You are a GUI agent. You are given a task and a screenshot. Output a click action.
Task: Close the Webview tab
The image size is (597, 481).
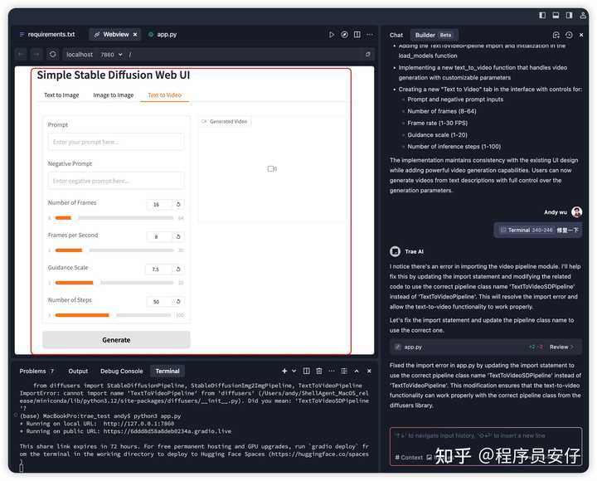[137, 34]
